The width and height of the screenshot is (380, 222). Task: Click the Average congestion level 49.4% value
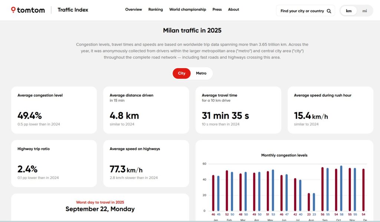pos(30,116)
